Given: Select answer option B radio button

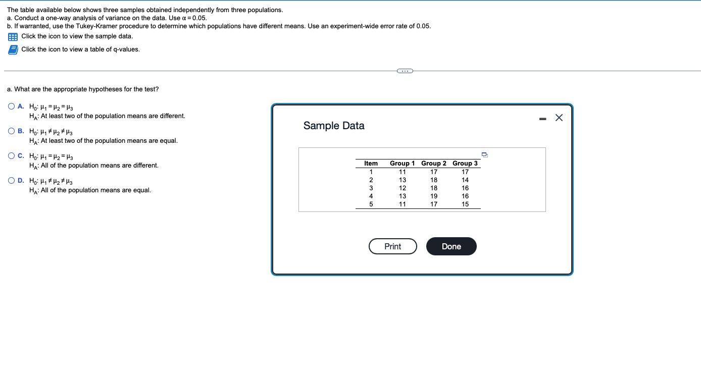Looking at the screenshot, I should pos(11,131).
